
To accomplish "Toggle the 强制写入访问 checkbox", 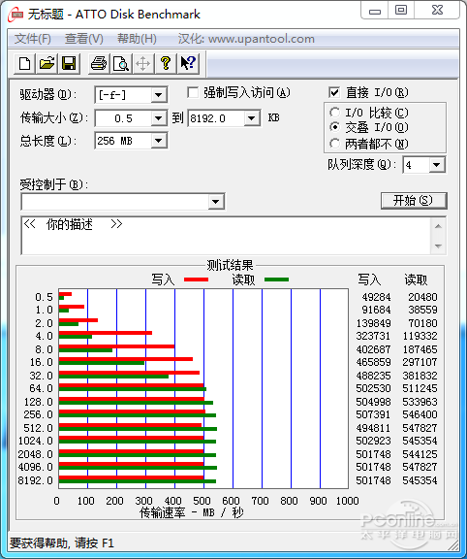I will click(x=193, y=93).
